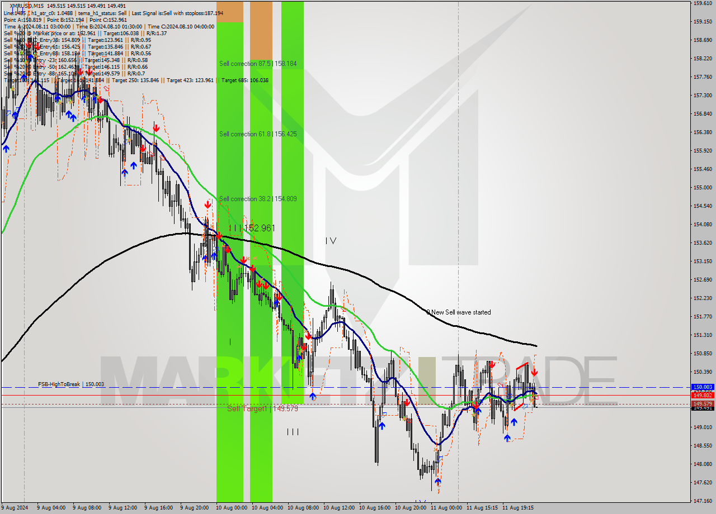The image size is (716, 514).
Task: Click the '11 Aug 00:00' time axis label
Action: 446,508
